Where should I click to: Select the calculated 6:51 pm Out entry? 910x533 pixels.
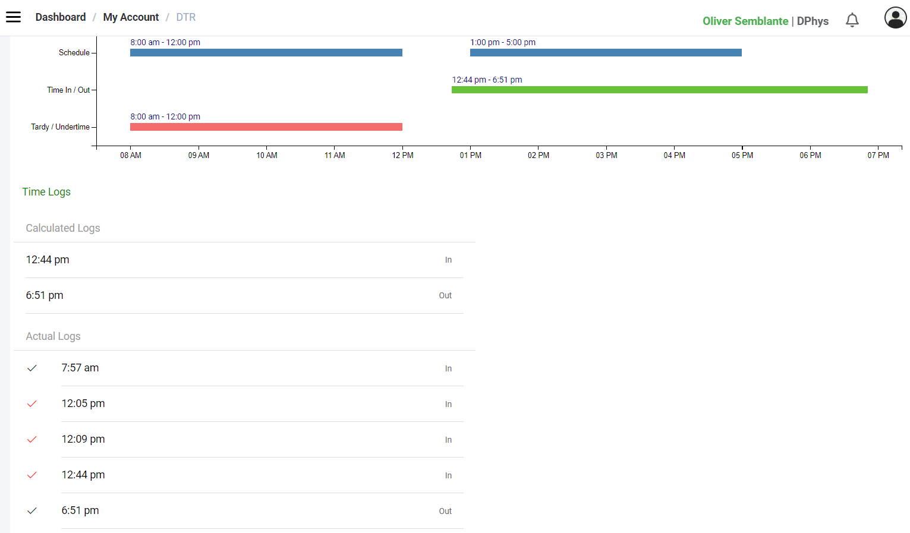pos(238,296)
